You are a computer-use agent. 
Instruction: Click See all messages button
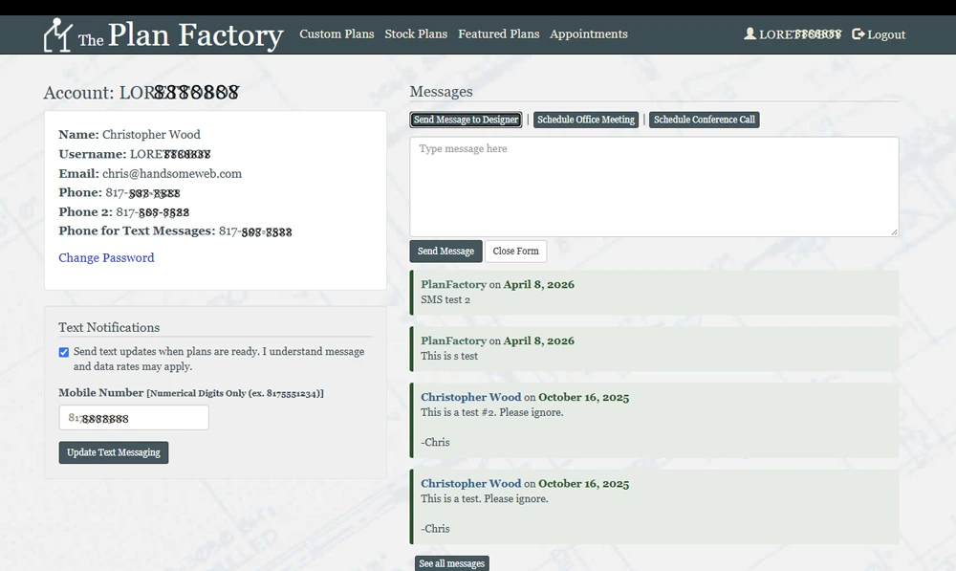452,563
